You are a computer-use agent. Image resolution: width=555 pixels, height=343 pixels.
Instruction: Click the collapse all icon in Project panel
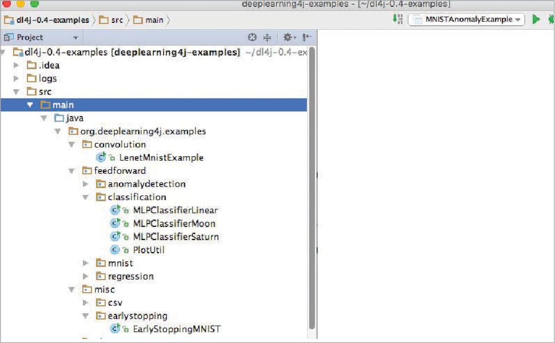point(267,38)
